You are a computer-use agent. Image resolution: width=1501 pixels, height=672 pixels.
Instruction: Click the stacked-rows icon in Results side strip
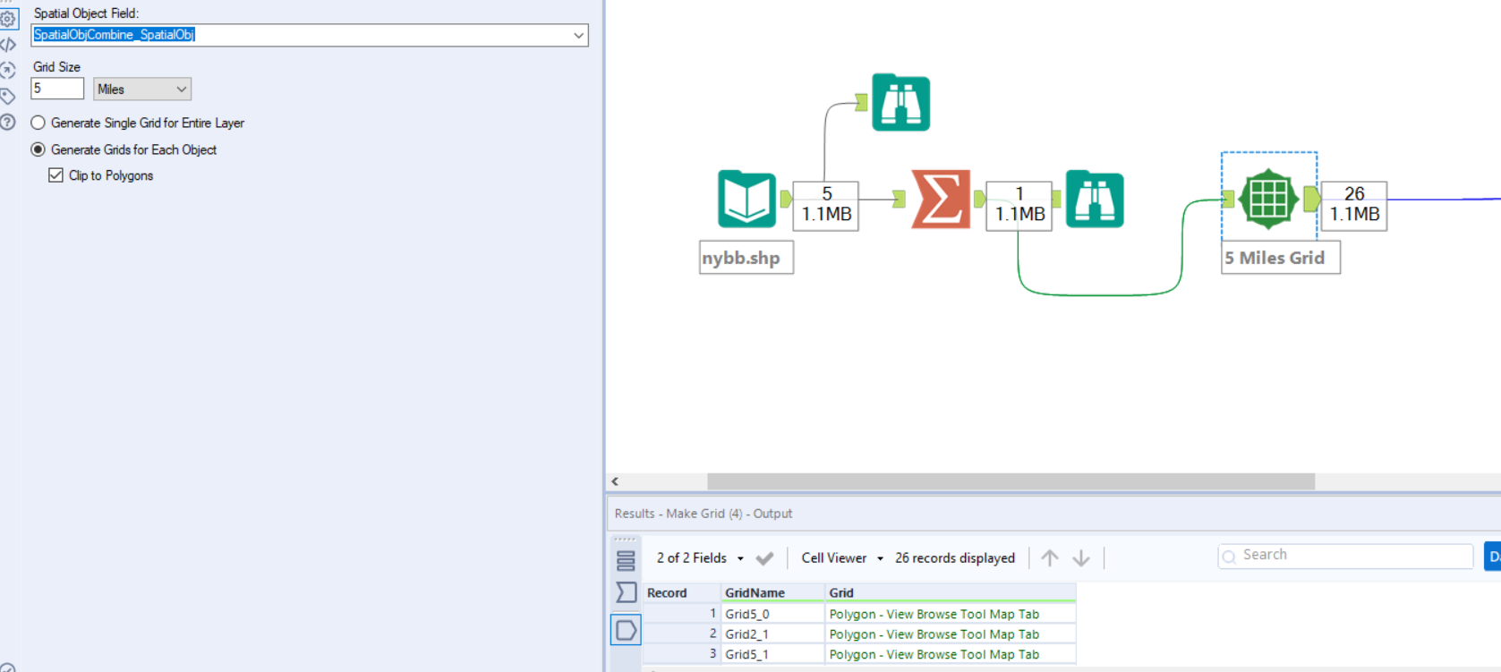coord(626,561)
